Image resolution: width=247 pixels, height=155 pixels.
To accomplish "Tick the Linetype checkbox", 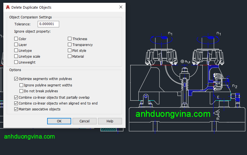I will pos(16,51).
